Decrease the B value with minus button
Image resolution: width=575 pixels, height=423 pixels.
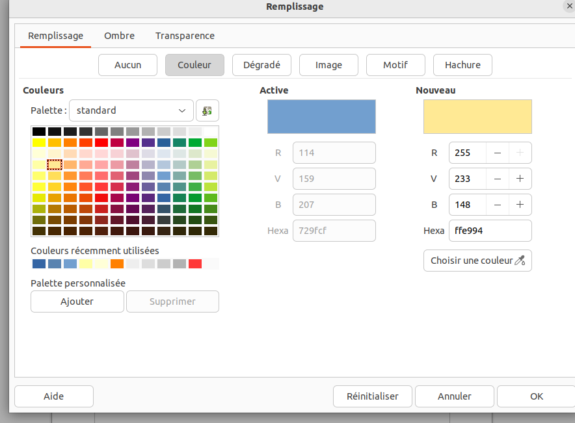tap(498, 205)
